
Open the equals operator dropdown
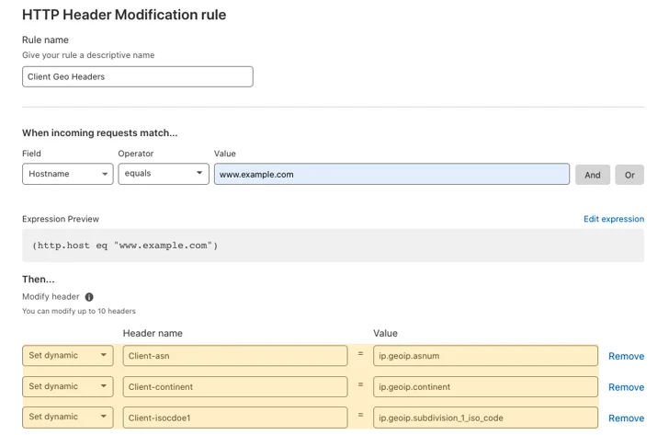coord(164,174)
